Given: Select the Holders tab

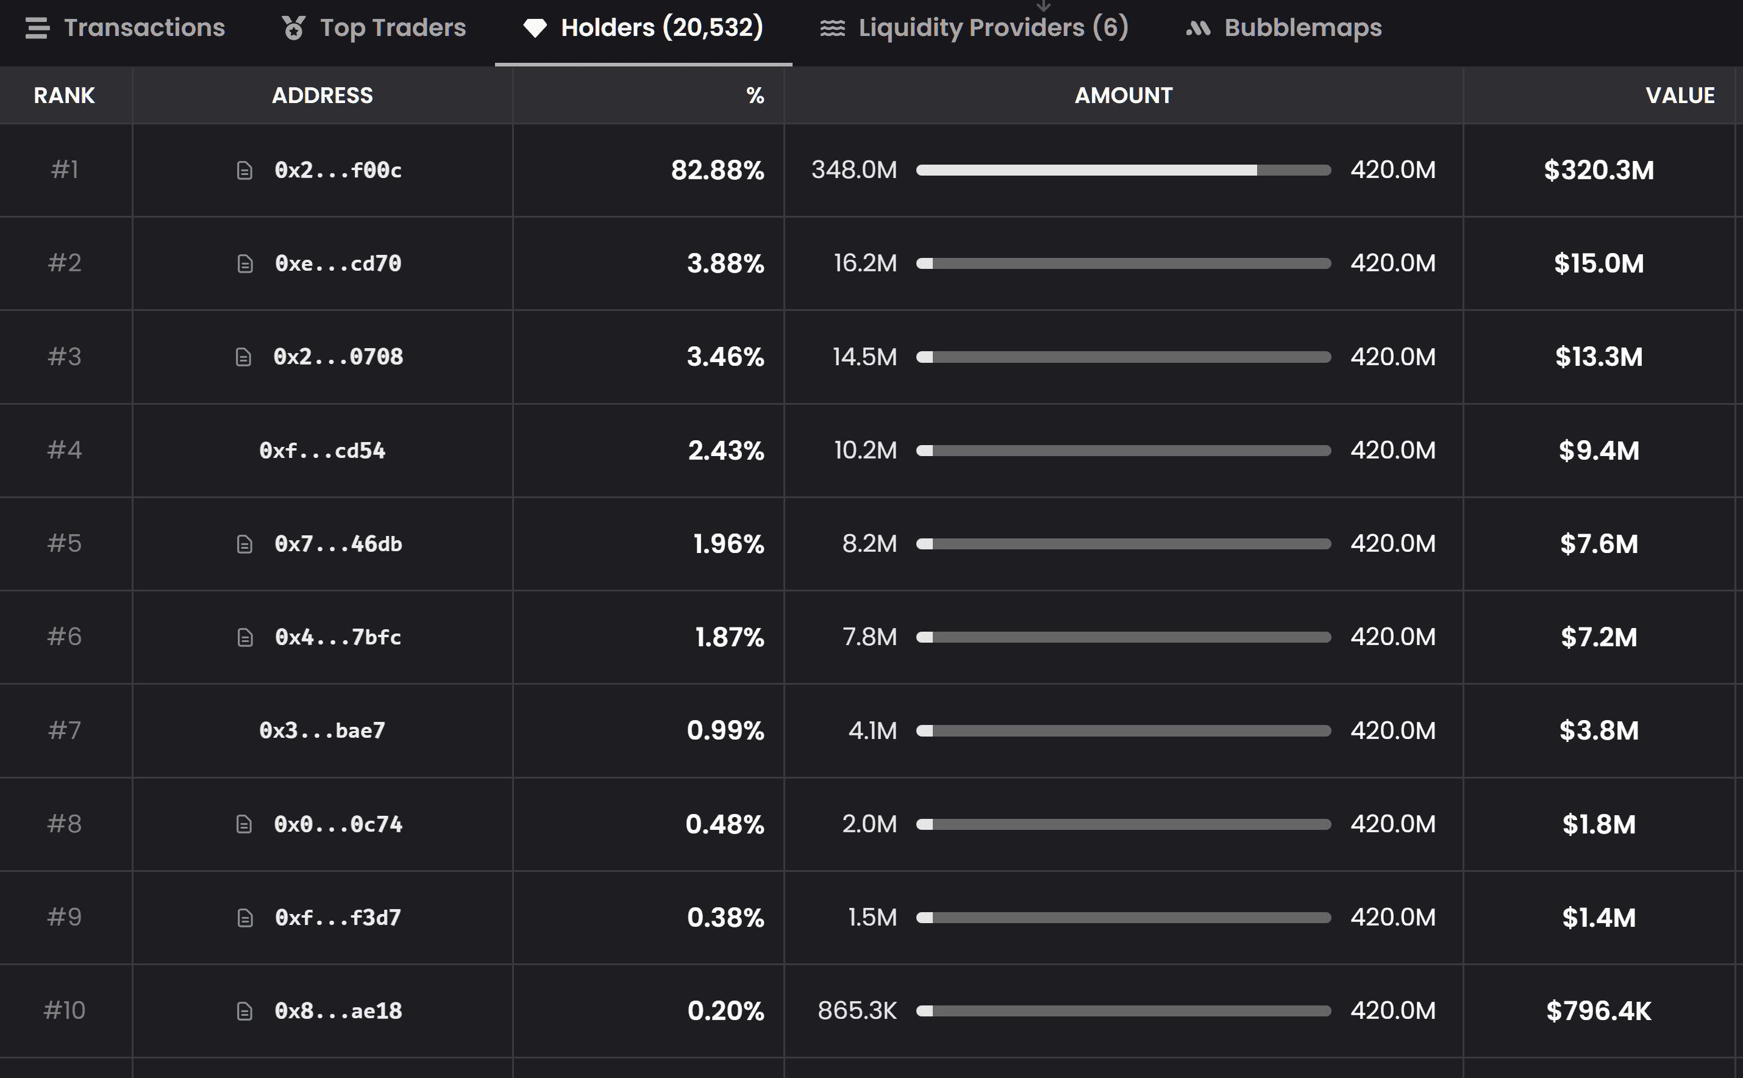Looking at the screenshot, I should [643, 28].
